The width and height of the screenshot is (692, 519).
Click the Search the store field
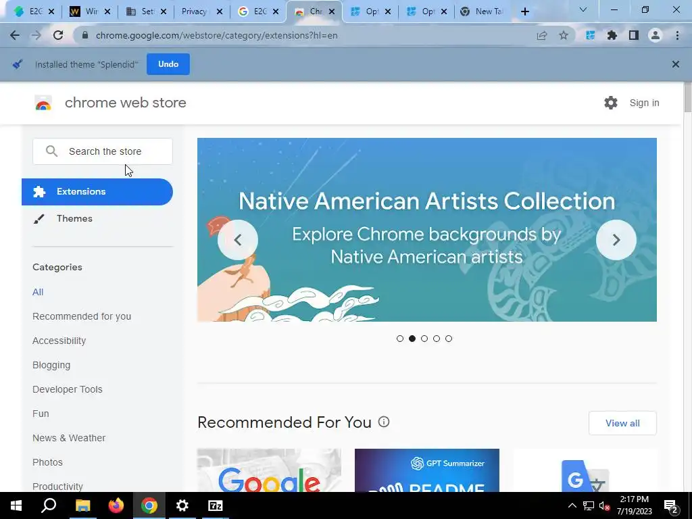(103, 151)
